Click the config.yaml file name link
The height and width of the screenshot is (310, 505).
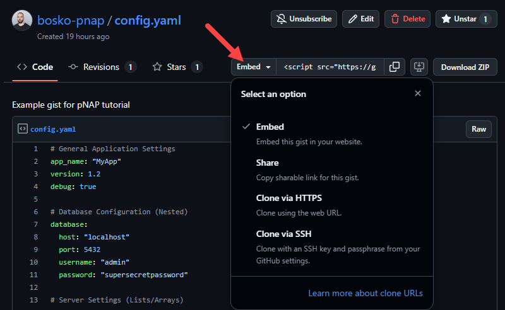pos(53,129)
